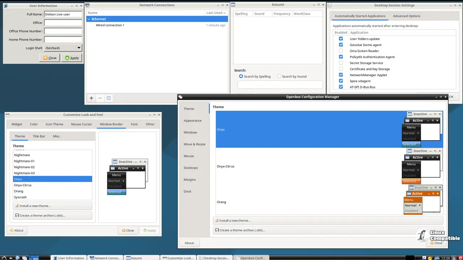Collapse the Ethernet connections group

[89, 19]
